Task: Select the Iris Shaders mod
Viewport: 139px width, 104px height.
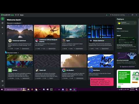Action: (x=74, y=67)
